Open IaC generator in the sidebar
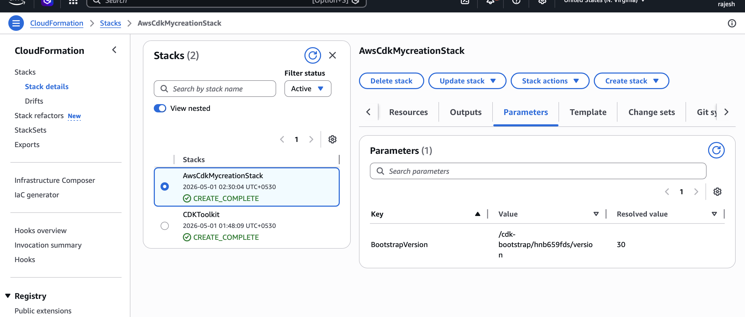The width and height of the screenshot is (745, 317). tap(37, 195)
